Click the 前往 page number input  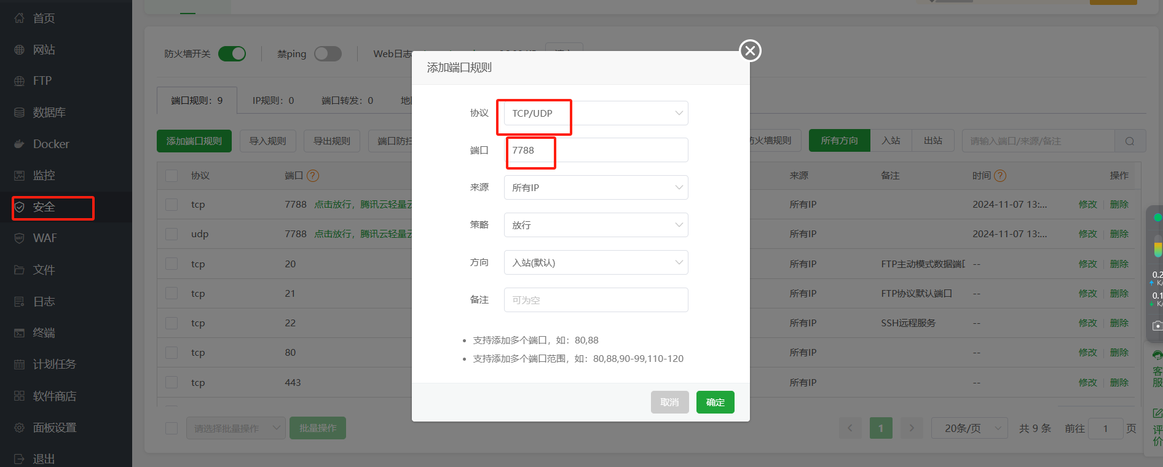[1105, 428]
